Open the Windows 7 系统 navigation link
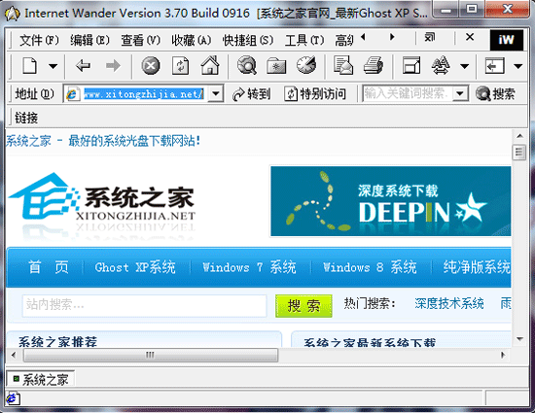535x413 pixels. (249, 267)
